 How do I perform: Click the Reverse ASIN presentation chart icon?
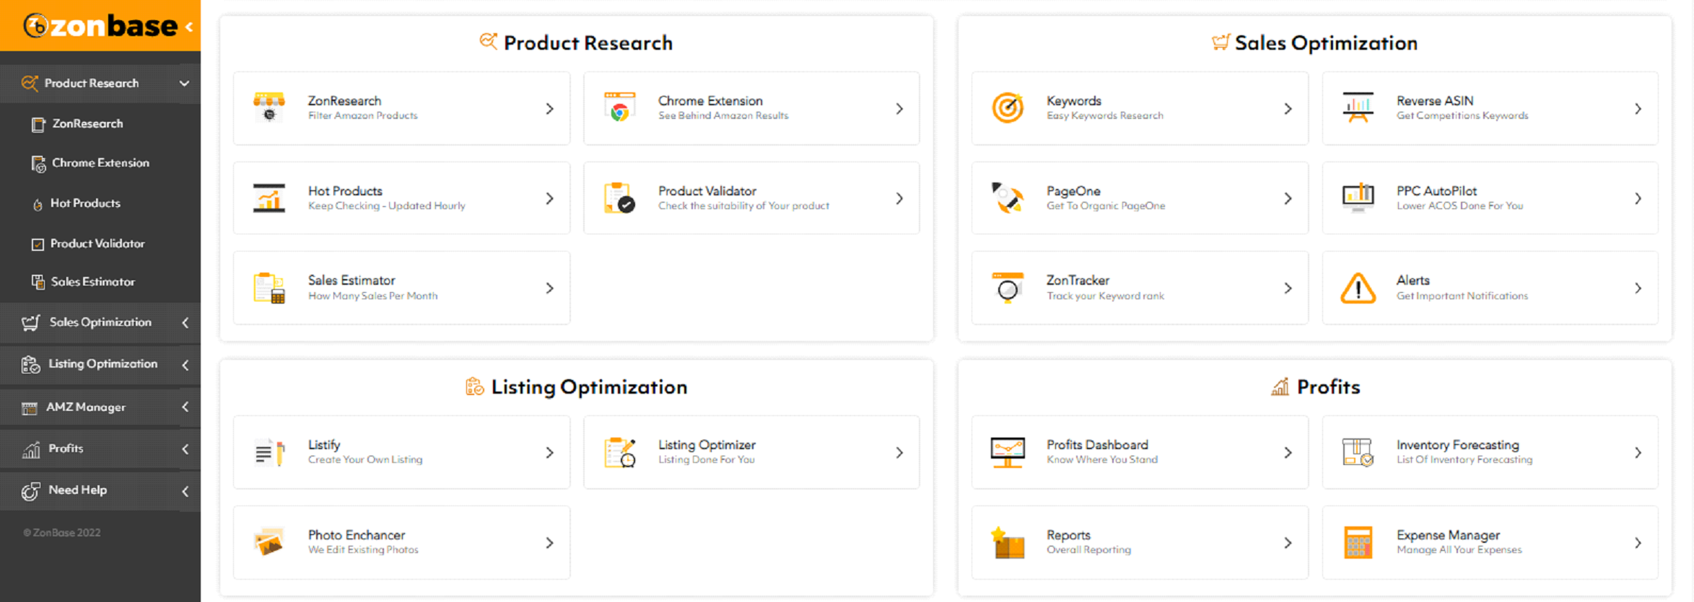[x=1358, y=108]
